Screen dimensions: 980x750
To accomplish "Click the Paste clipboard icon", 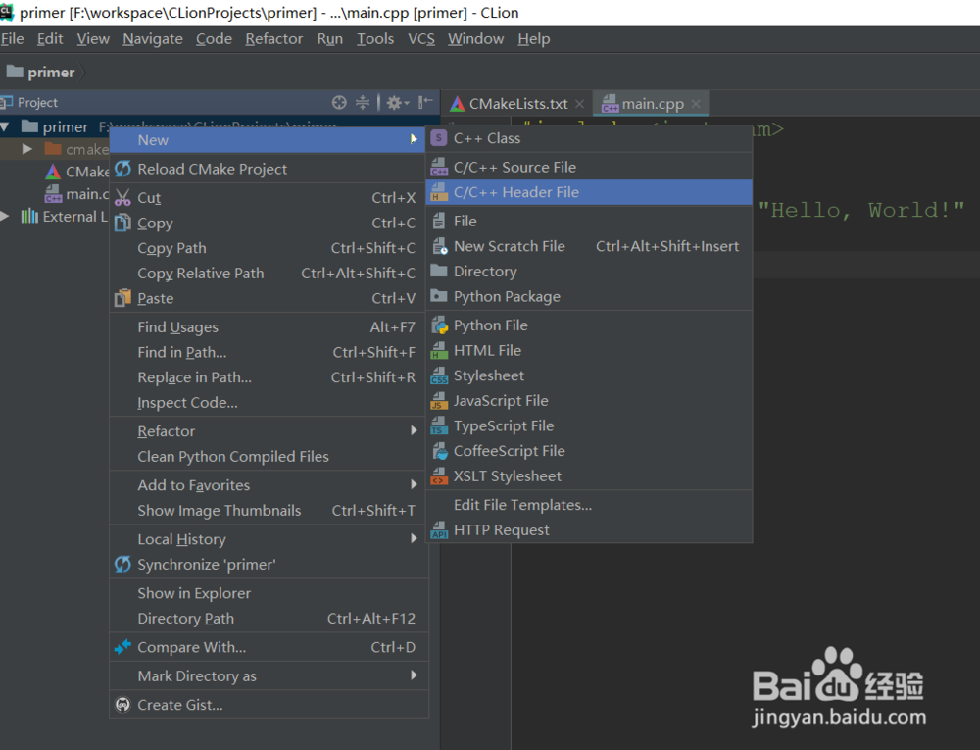I will pos(122,297).
